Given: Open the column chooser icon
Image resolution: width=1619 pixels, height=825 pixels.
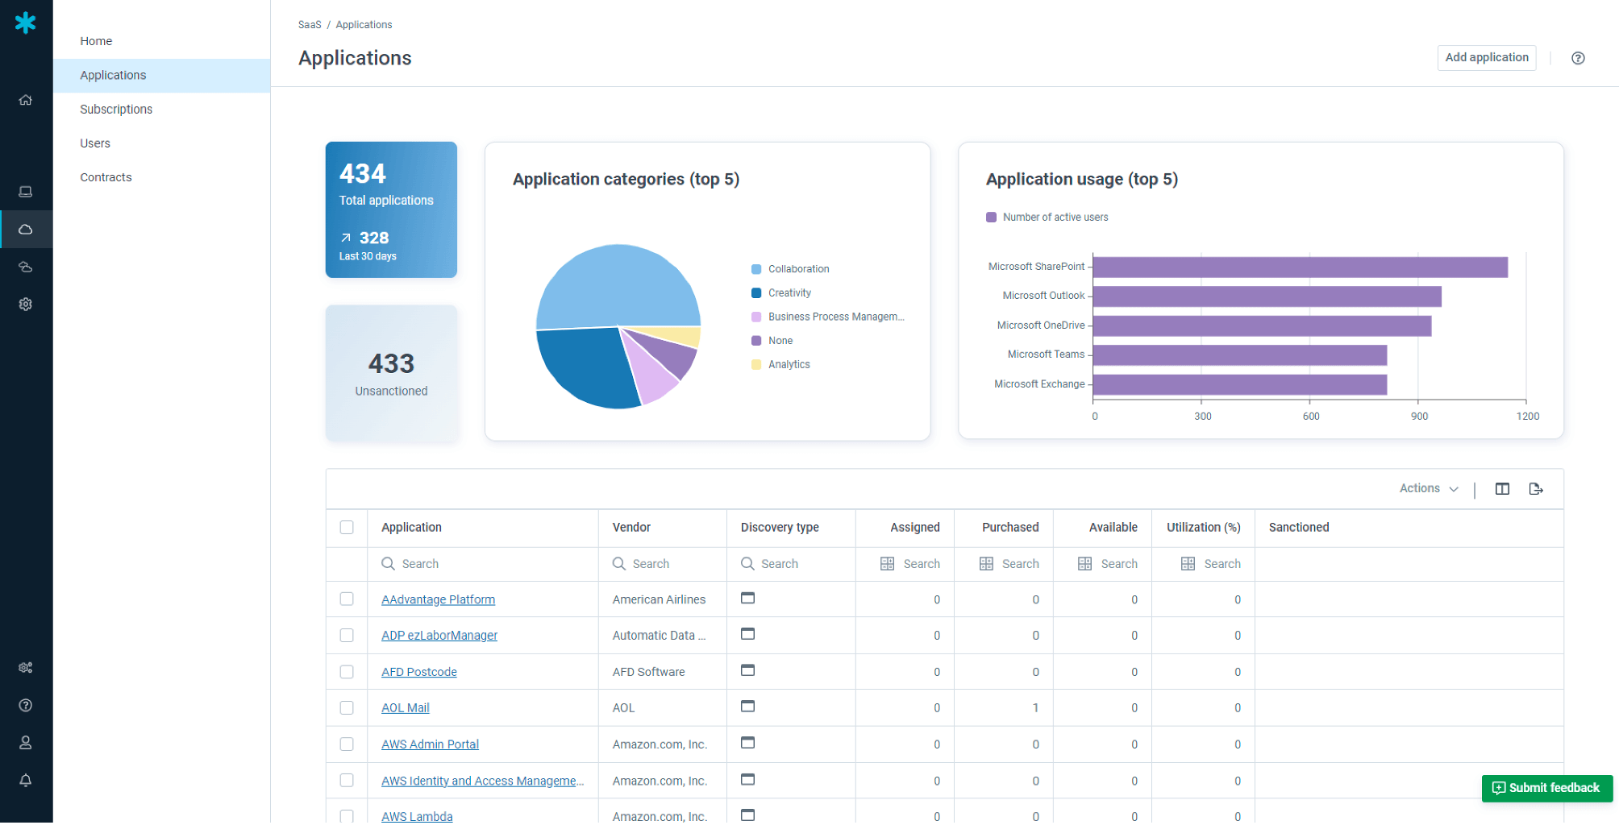Looking at the screenshot, I should pyautogui.click(x=1502, y=489).
